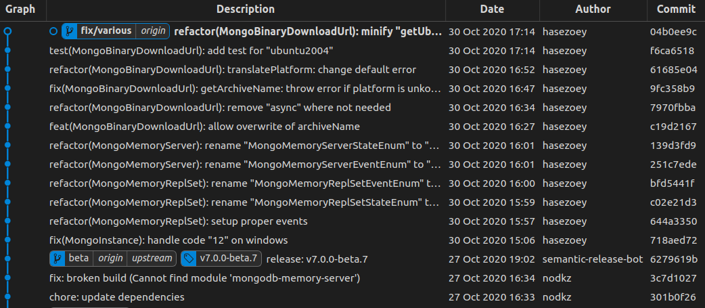Viewport: 705px width, 308px height.
Task: Click the origin remote label on fix/various
Action: point(154,31)
